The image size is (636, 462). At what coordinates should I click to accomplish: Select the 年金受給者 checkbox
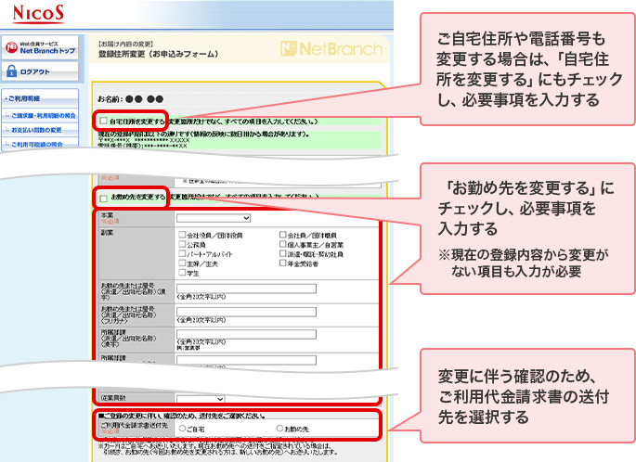tap(283, 263)
